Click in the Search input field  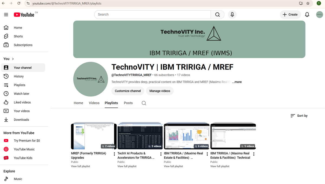click(x=152, y=15)
